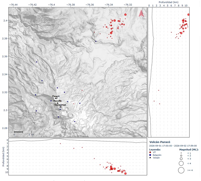Screen dimensions: 201x181
Task: Click the Estación blue square legend icon
Action: click(x=150, y=155)
